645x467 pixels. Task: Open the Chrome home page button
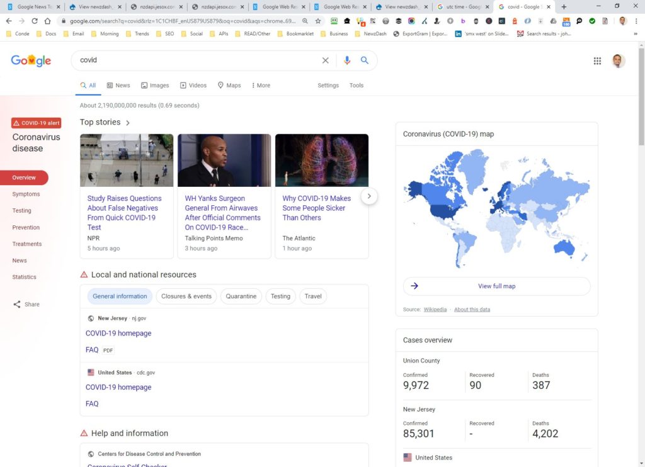(x=48, y=21)
